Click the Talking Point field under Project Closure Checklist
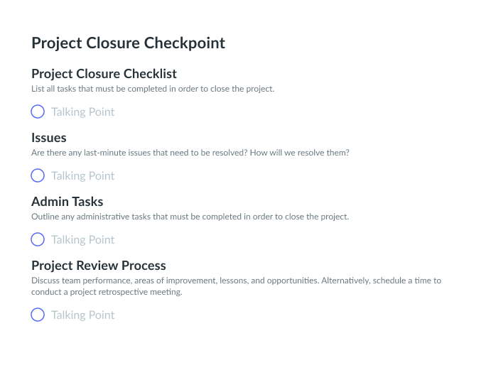The image size is (486, 375). (x=82, y=112)
